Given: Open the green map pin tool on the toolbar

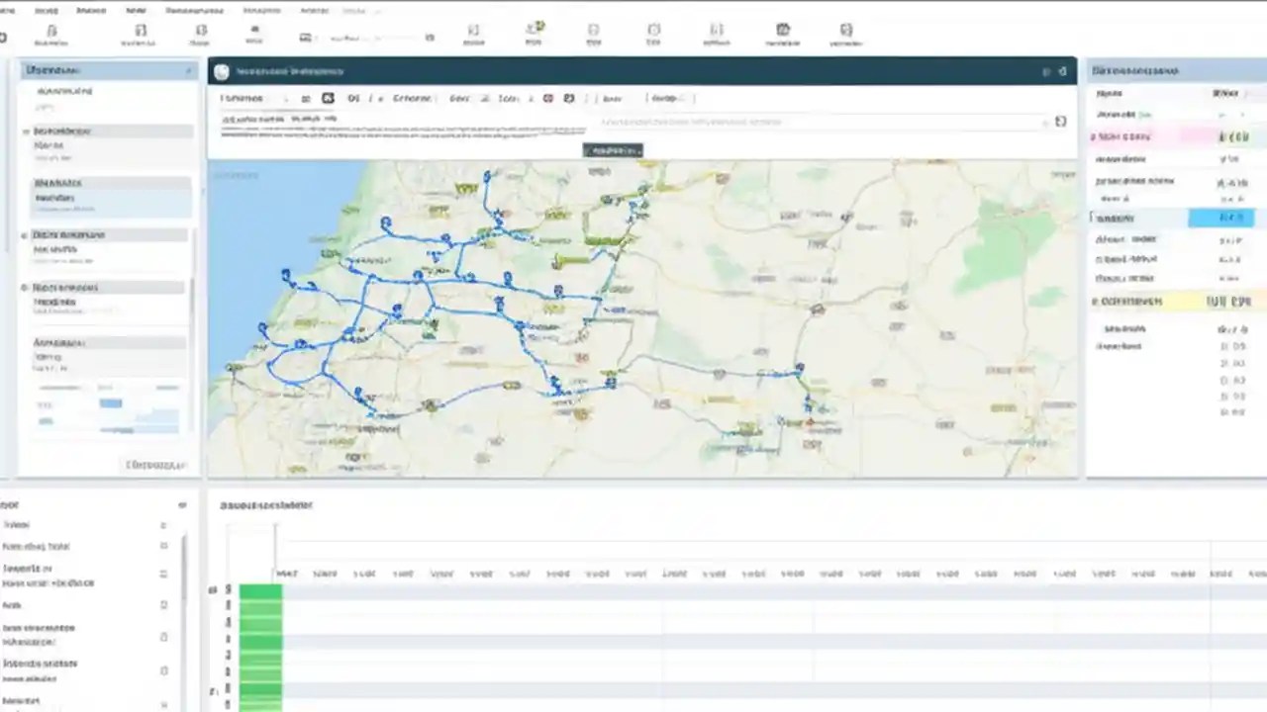Looking at the screenshot, I should (x=537, y=28).
